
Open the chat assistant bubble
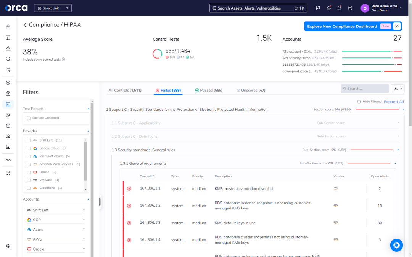tap(396, 245)
